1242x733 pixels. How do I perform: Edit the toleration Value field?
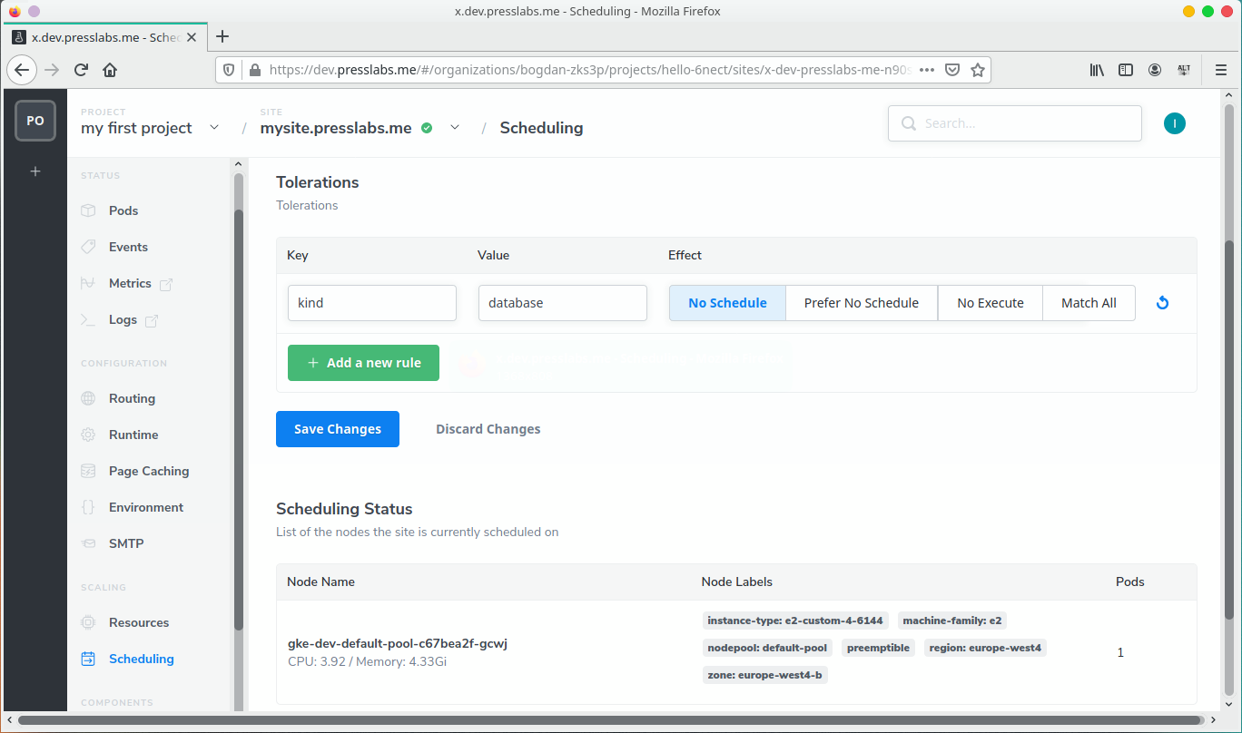(563, 303)
